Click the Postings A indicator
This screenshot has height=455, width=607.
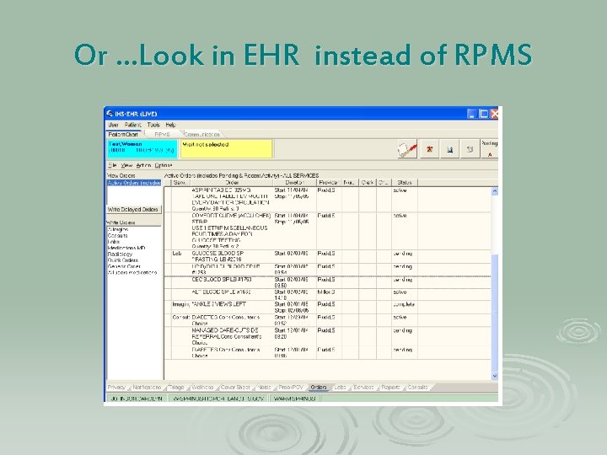point(489,149)
